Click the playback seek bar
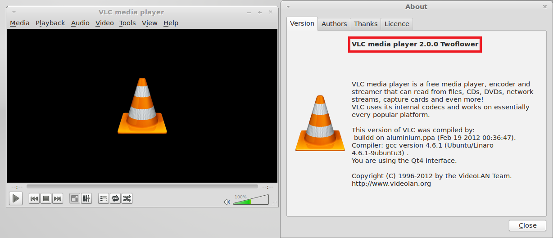The width and height of the screenshot is (553, 238). coord(142,186)
